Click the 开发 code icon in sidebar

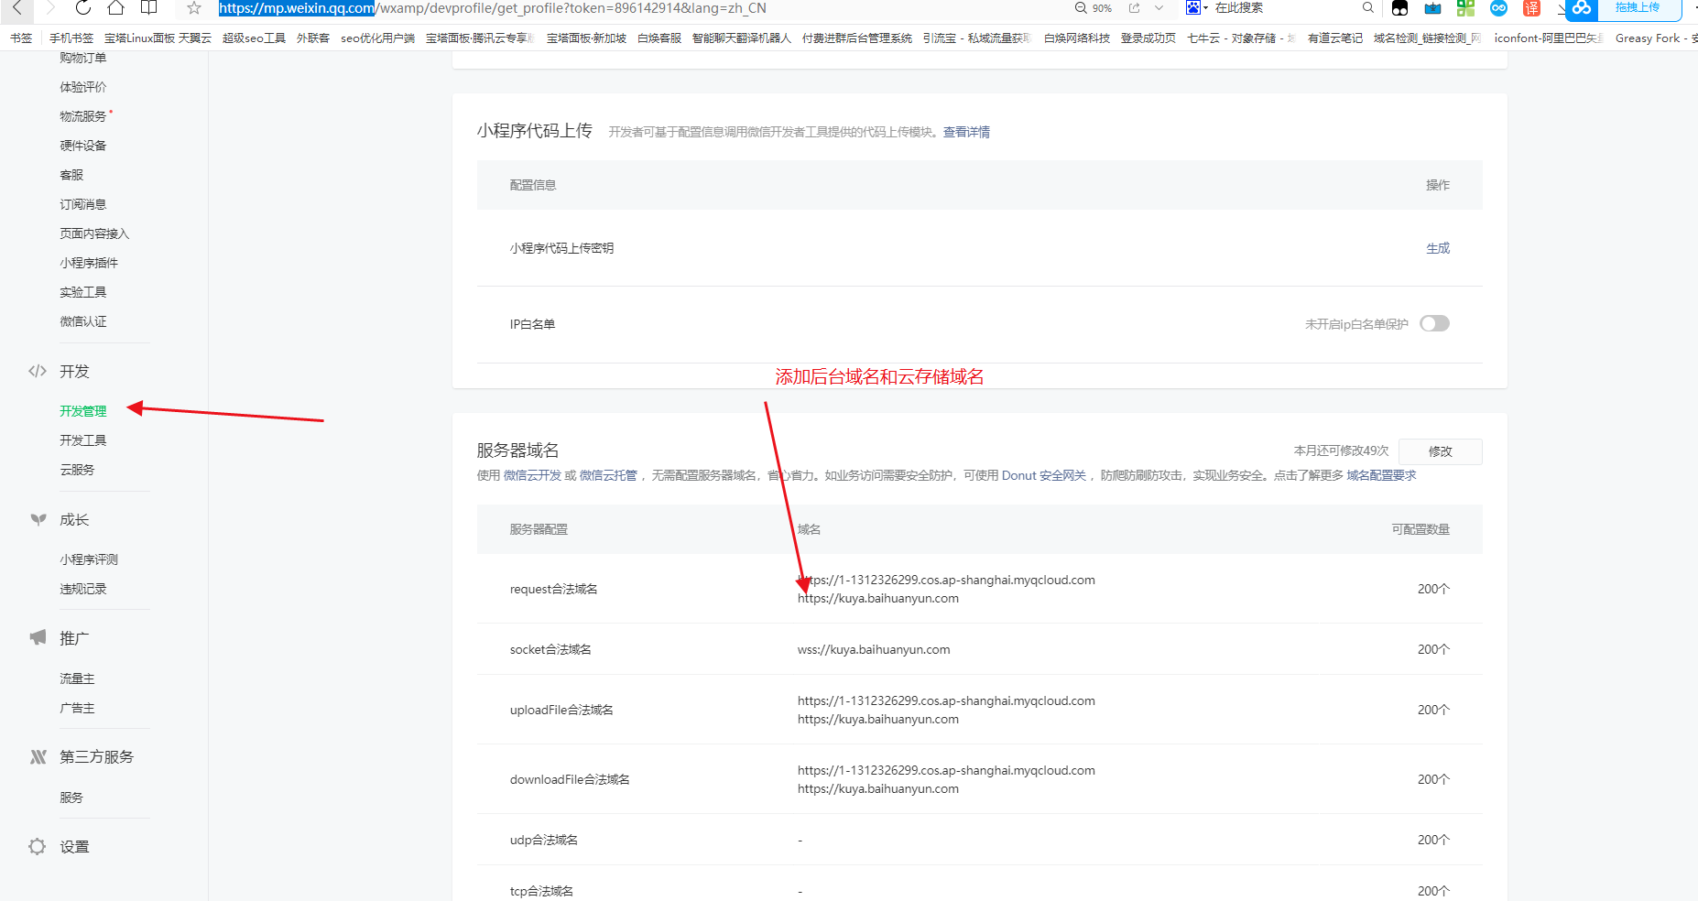[x=38, y=371]
